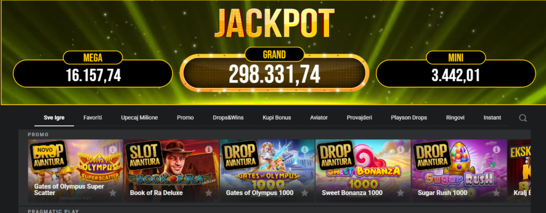Viewport: 546px width, 213px height.
Task: Switch to Favoriti tab
Action: [x=93, y=118]
